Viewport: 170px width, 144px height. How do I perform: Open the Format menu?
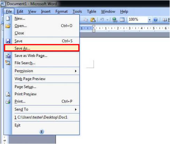(x=62, y=11)
